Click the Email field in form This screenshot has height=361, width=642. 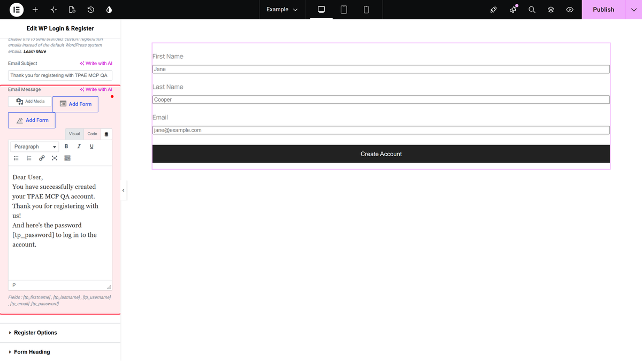[381, 130]
